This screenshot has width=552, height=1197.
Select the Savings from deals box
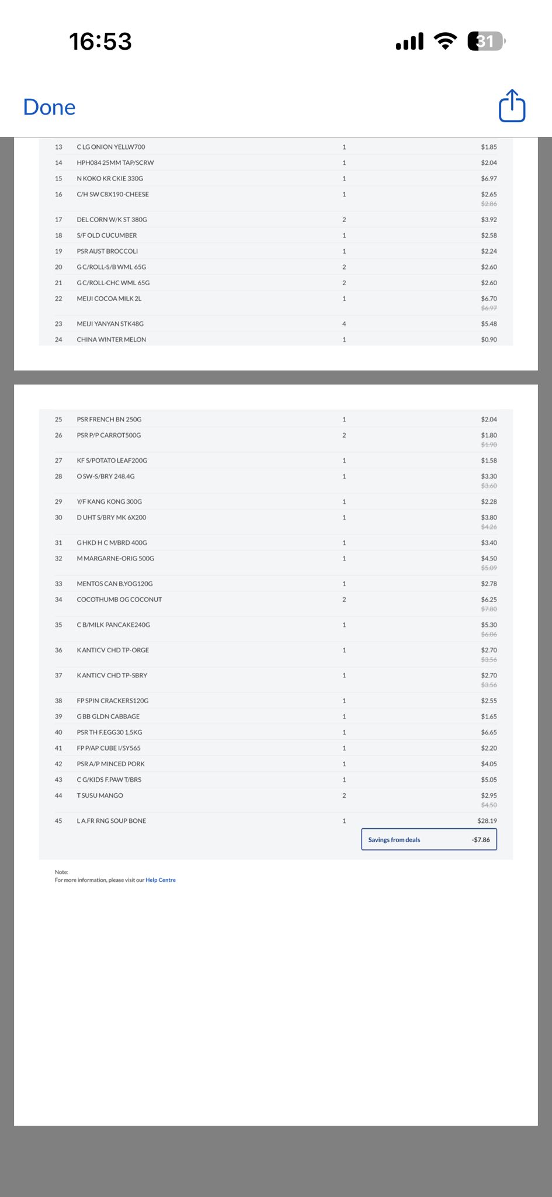pos(429,839)
